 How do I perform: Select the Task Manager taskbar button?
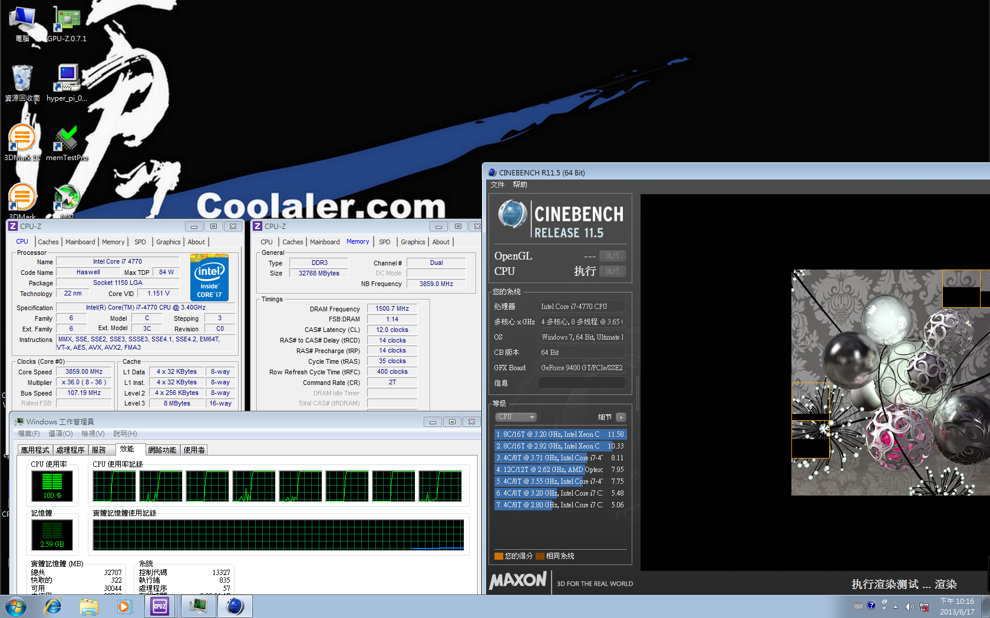point(199,606)
